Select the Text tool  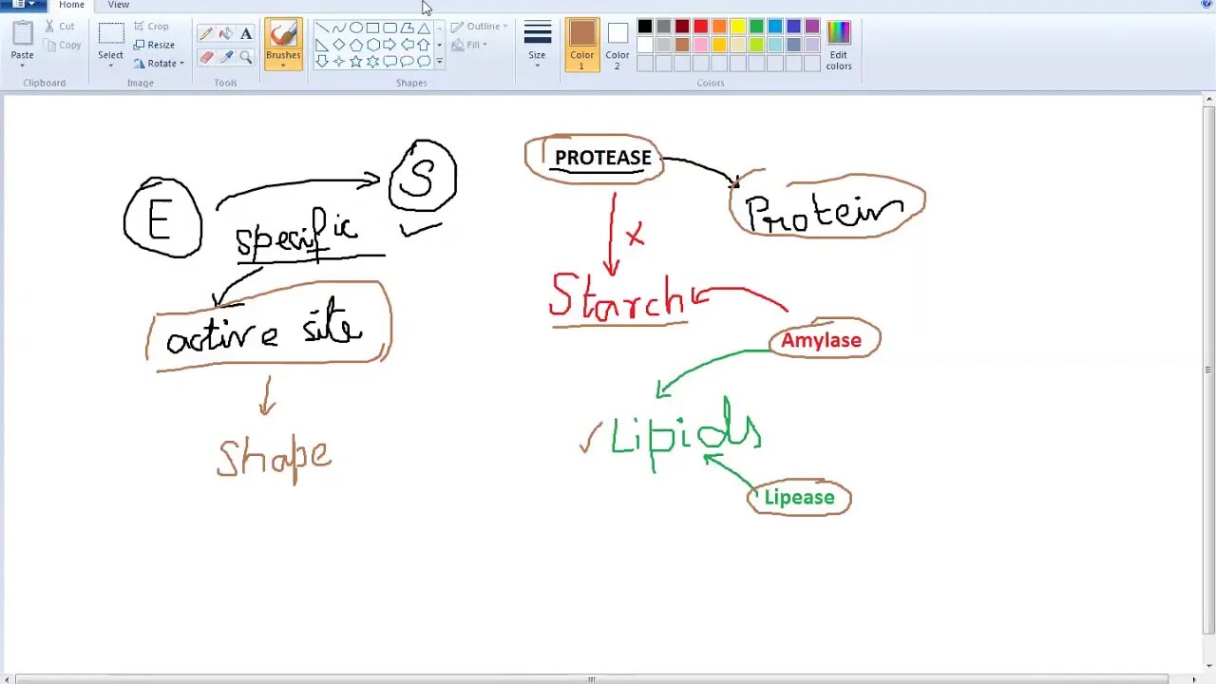pos(246,33)
